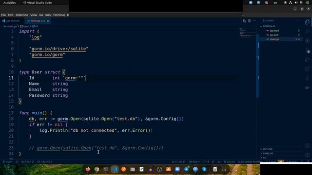Open the Explorer view in the activity bar
Image resolution: width=312 pixels, height=175 pixels.
point(307,22)
